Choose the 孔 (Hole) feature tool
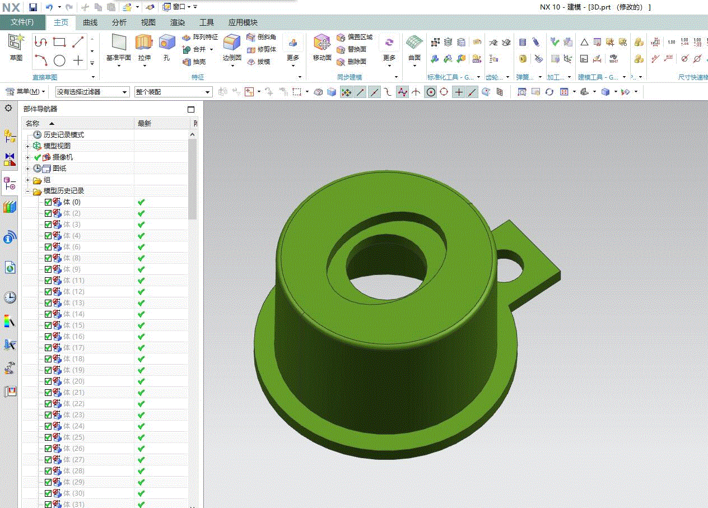 [x=166, y=43]
